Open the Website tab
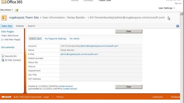Viewport: 184px width, 103px height. (20, 26)
